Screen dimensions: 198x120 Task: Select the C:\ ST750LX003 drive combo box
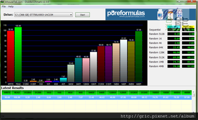pyautogui.click(x=43, y=15)
